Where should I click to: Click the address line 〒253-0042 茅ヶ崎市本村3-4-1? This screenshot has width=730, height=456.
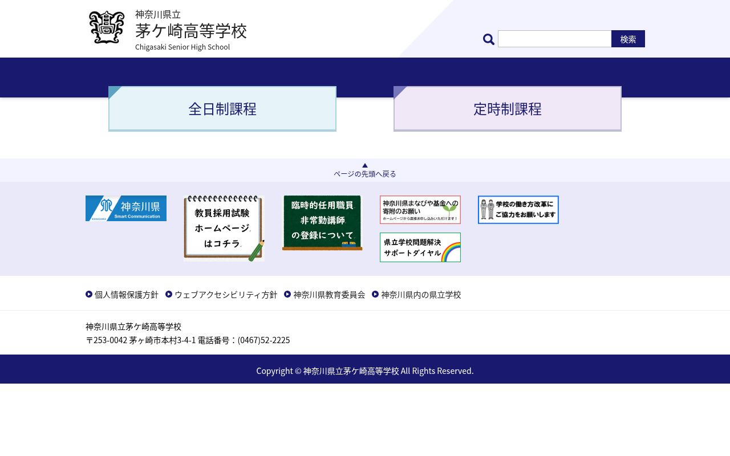141,340
